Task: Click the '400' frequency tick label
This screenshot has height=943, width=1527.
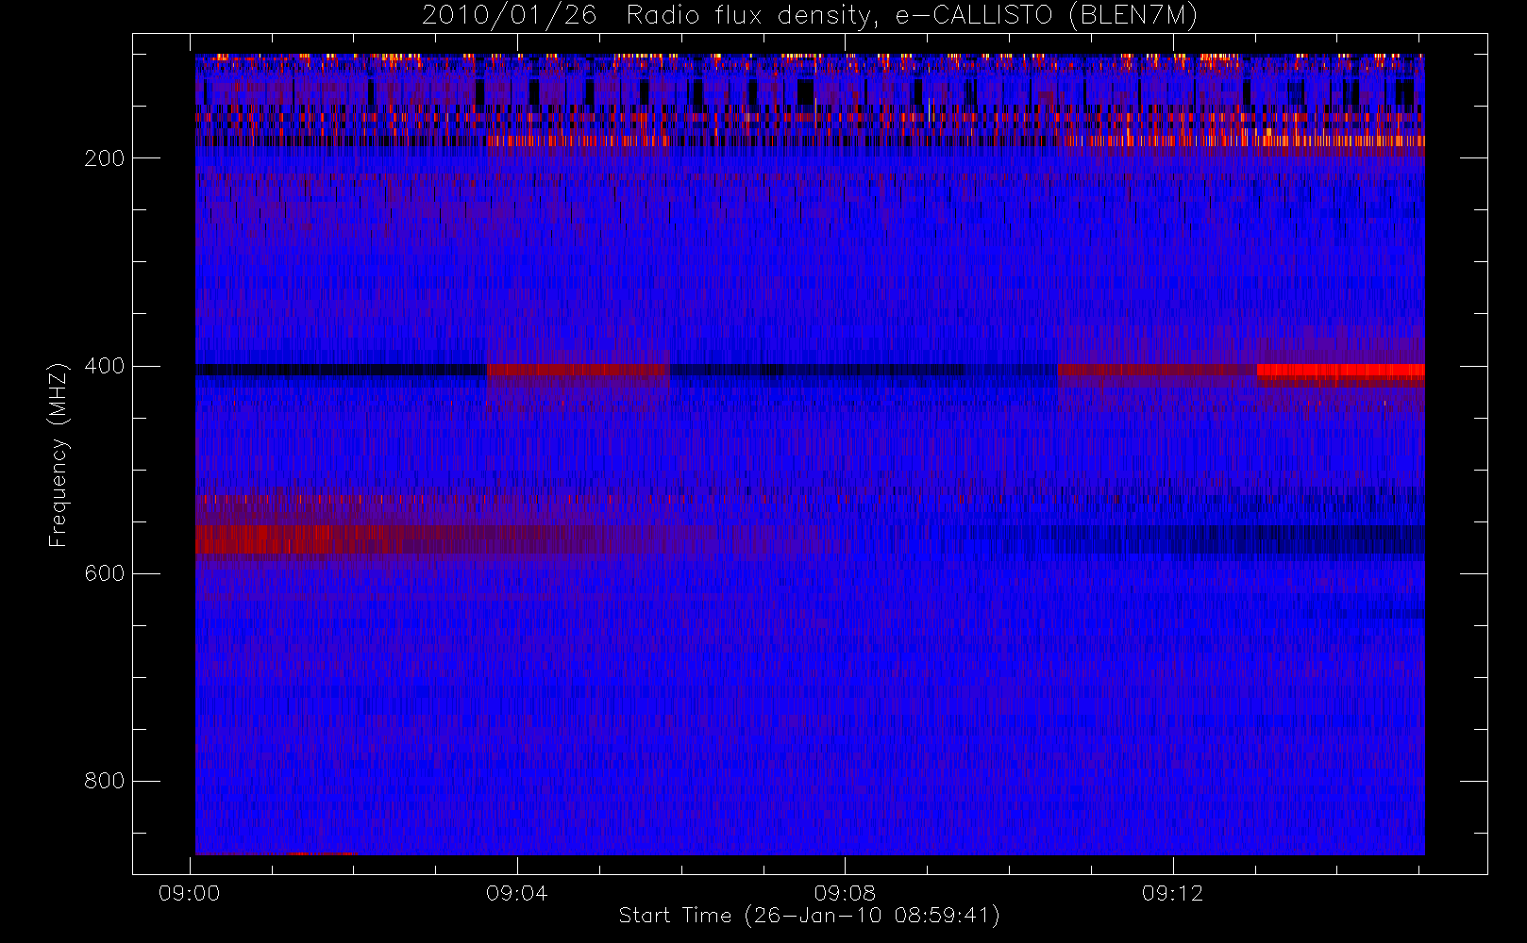Action: (104, 366)
